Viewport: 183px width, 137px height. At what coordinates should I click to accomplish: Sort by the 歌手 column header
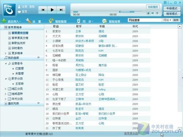point(79,26)
